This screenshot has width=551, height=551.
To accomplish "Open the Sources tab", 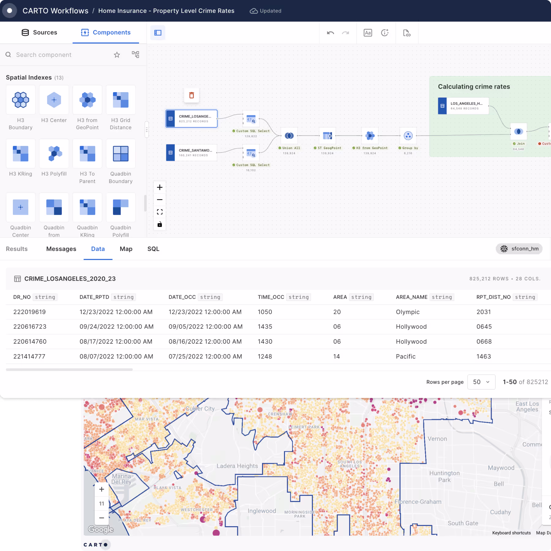I will tap(39, 32).
